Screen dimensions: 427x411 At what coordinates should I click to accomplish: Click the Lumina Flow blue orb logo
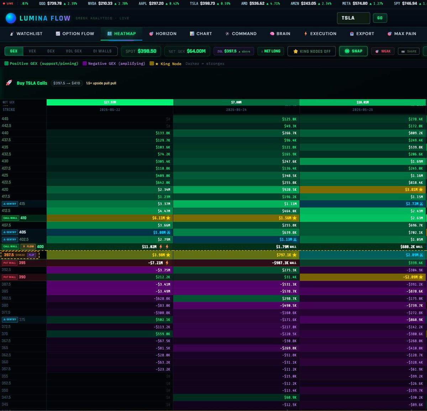click(x=11, y=18)
